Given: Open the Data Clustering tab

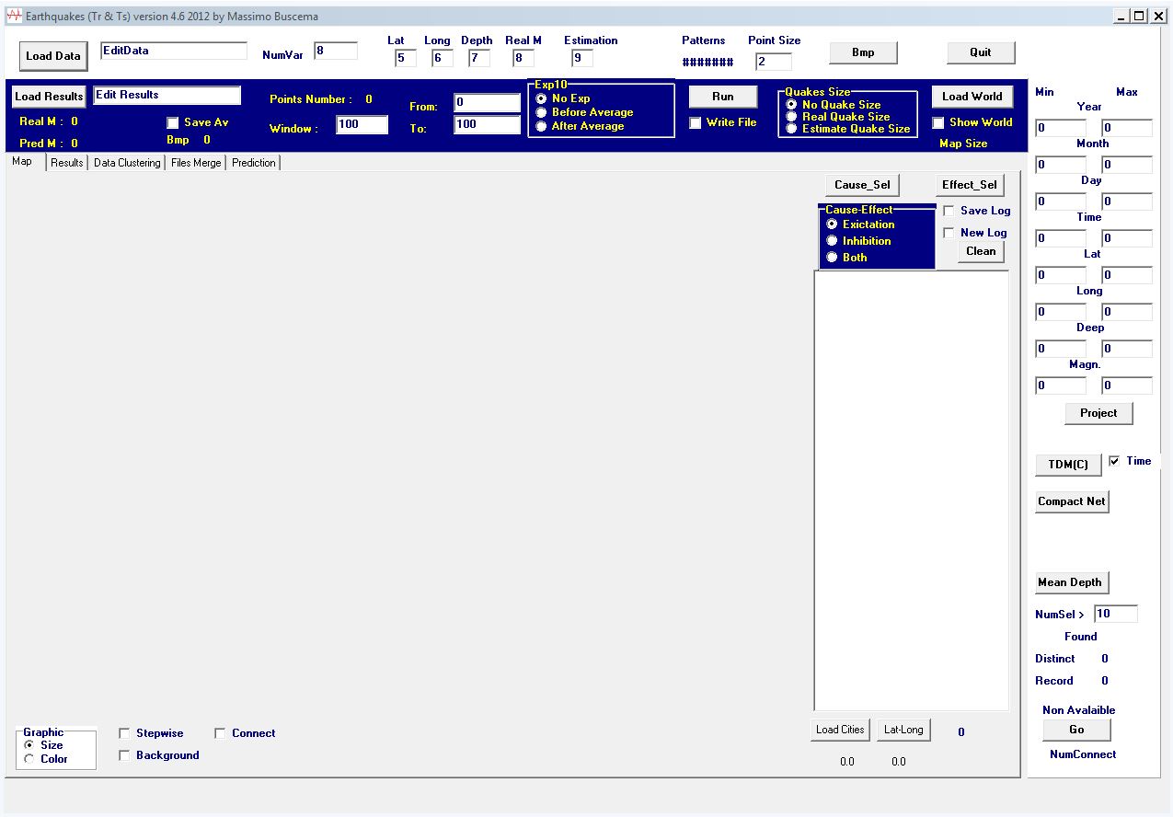Looking at the screenshot, I should pyautogui.click(x=127, y=163).
